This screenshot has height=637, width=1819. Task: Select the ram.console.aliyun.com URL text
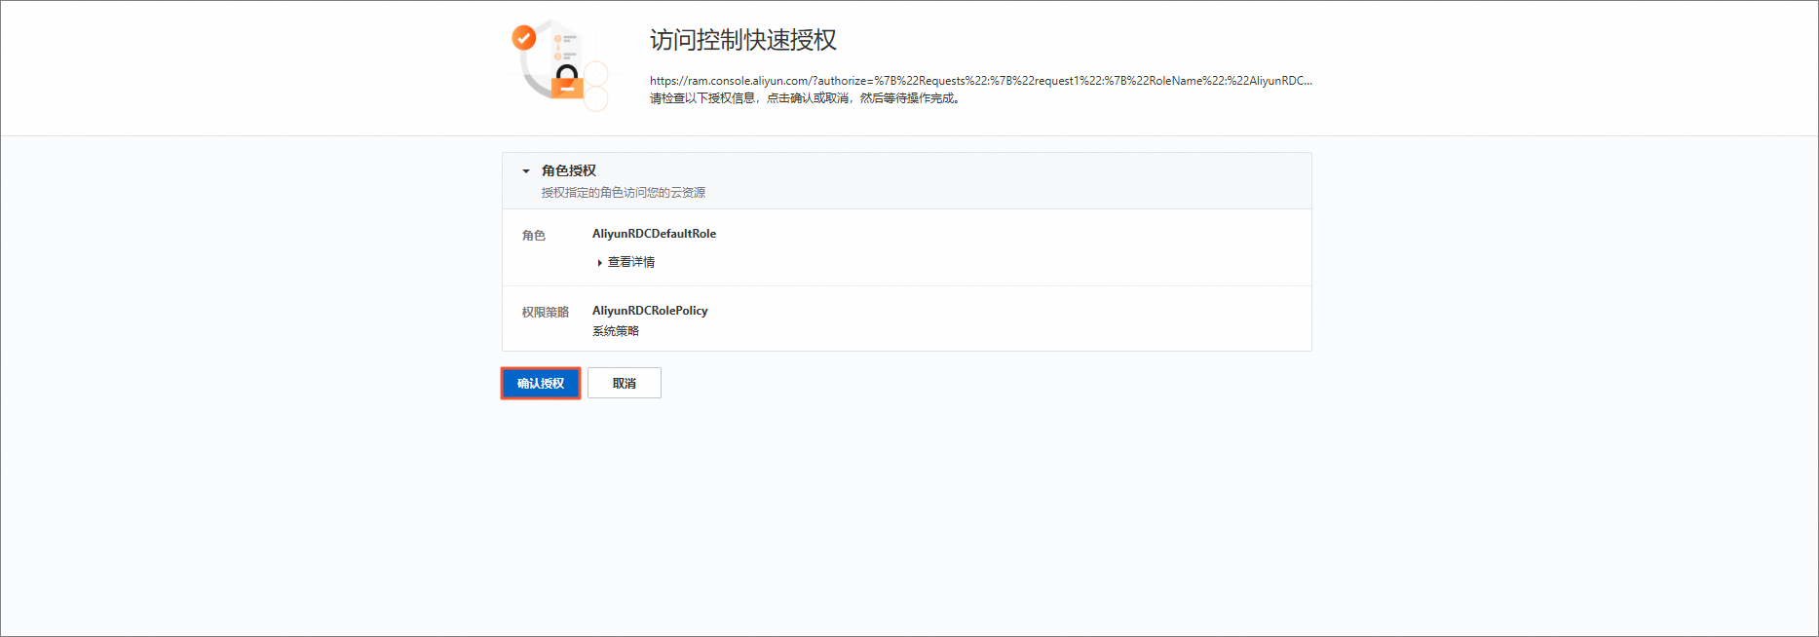pyautogui.click(x=981, y=81)
